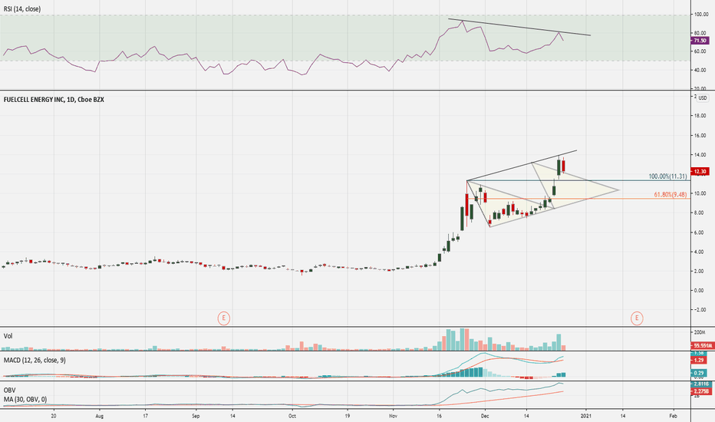Select the MACD (12, 26, close, 9) label
715x422 pixels.
(x=35, y=360)
